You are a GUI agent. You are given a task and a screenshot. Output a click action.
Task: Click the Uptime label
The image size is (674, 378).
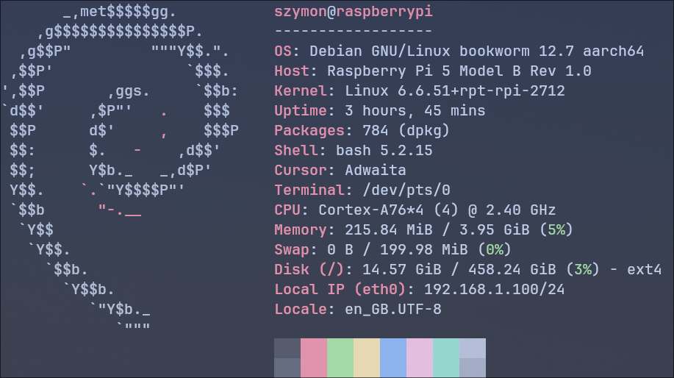click(x=301, y=111)
